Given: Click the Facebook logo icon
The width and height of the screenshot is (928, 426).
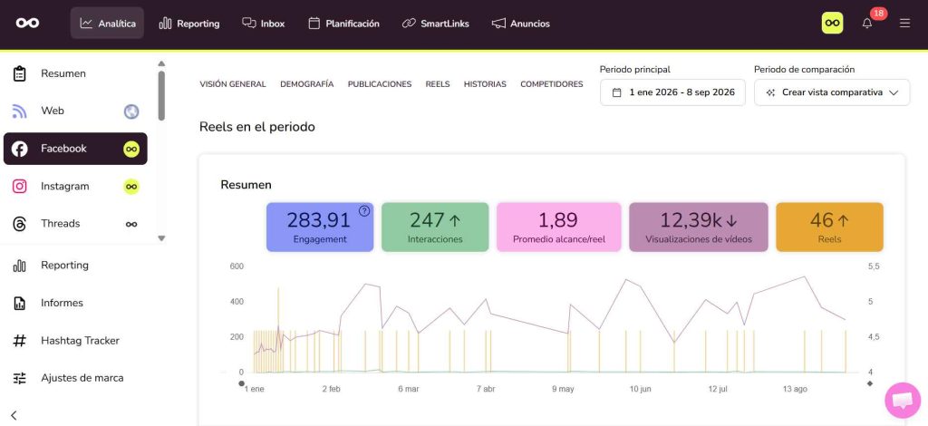Looking at the screenshot, I should (x=20, y=149).
